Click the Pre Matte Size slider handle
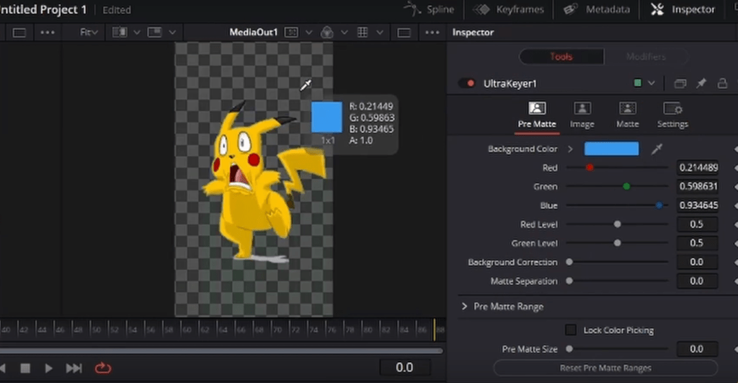The image size is (738, 383). [x=569, y=349]
